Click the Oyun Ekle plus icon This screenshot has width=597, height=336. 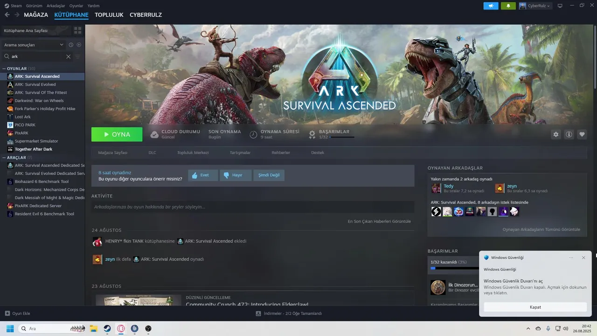7,314
